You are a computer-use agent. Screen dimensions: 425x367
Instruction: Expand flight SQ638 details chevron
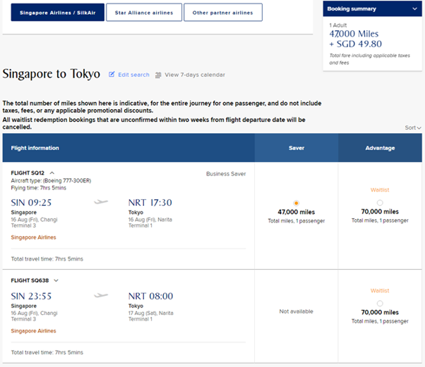click(56, 280)
